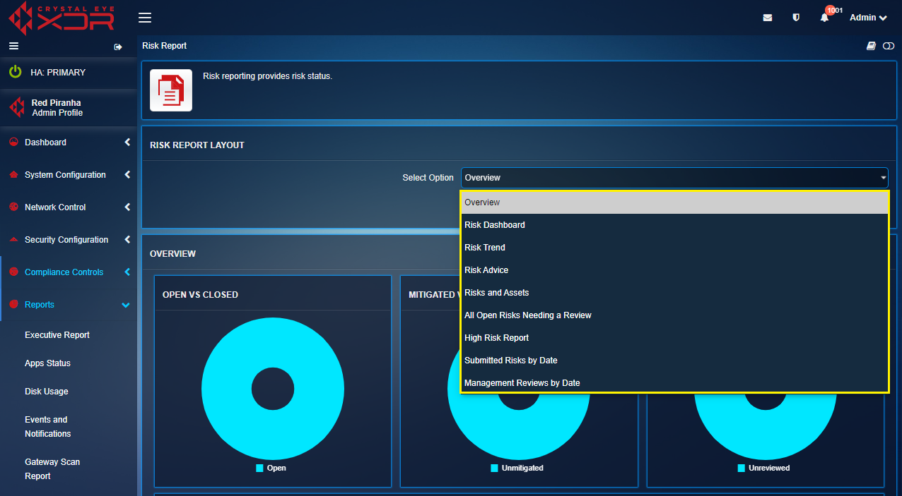Pick Risk Advice from the list

point(674,270)
